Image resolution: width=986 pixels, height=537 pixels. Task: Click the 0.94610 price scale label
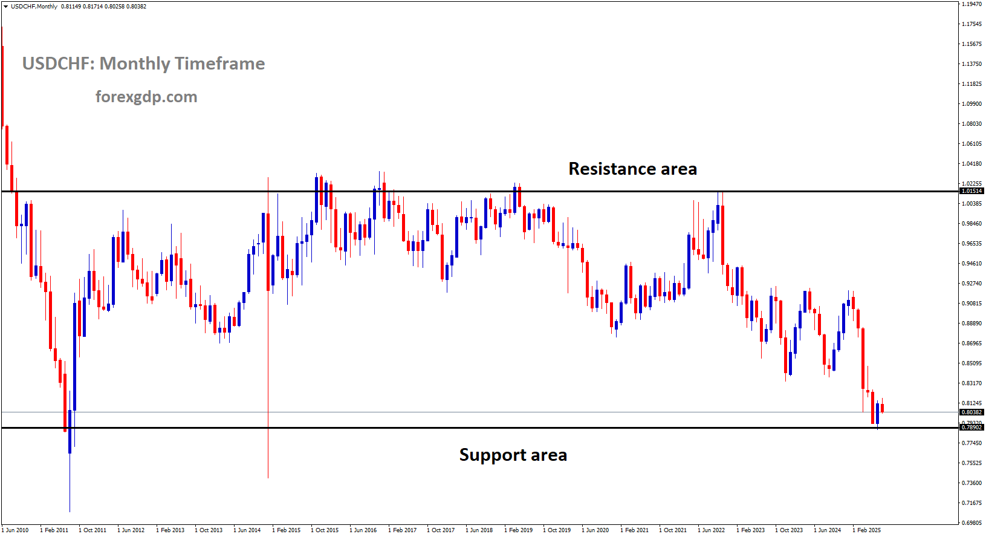[971, 264]
